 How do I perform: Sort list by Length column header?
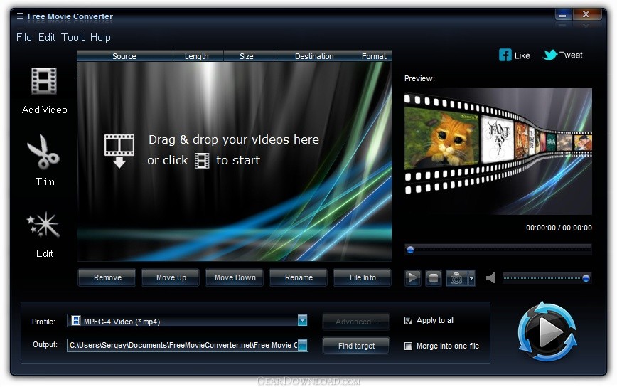coord(198,56)
